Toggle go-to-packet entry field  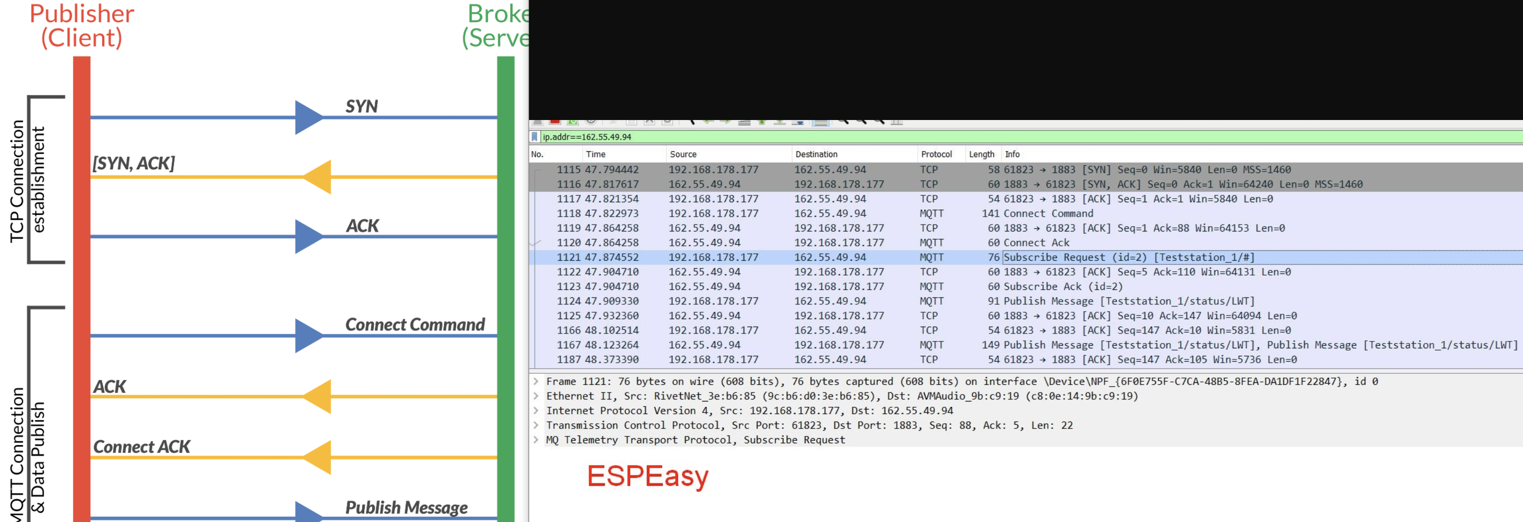(x=744, y=122)
